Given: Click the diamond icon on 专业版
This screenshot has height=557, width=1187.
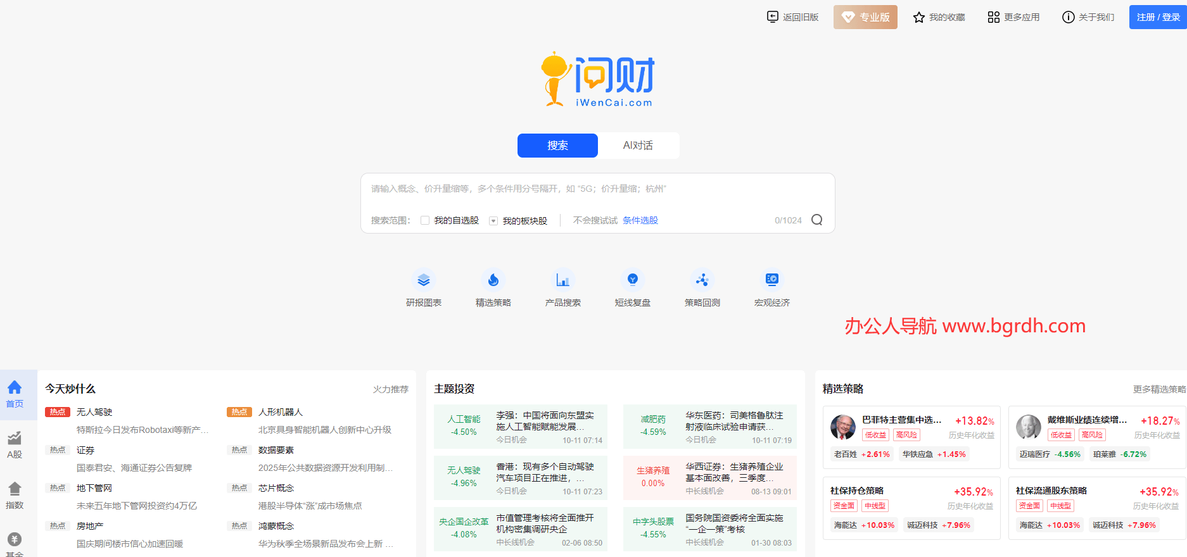Looking at the screenshot, I should click(848, 17).
